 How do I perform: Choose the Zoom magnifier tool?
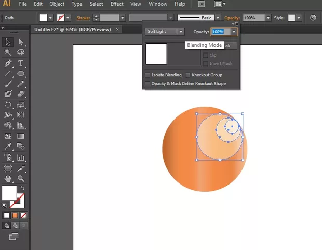click(x=21, y=179)
